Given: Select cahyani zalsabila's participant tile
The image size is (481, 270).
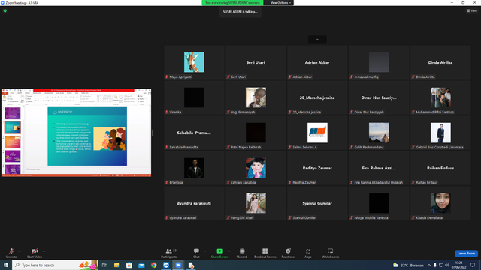Looking at the screenshot, I should point(256,168).
